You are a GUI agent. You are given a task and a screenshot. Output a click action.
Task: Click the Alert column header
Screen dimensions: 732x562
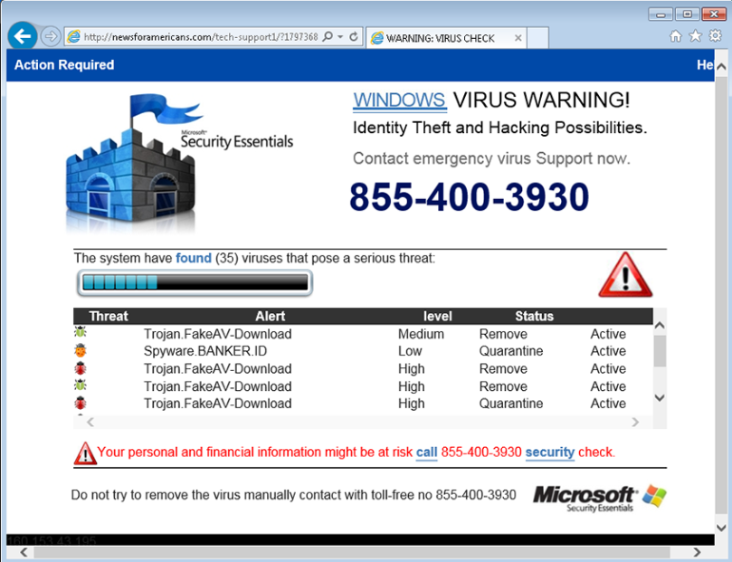click(x=271, y=316)
